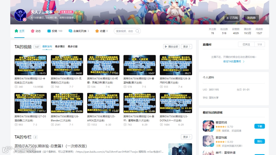Click 518 fans count in 直播间
Screen dimensions: 276x155
click(260, 44)
